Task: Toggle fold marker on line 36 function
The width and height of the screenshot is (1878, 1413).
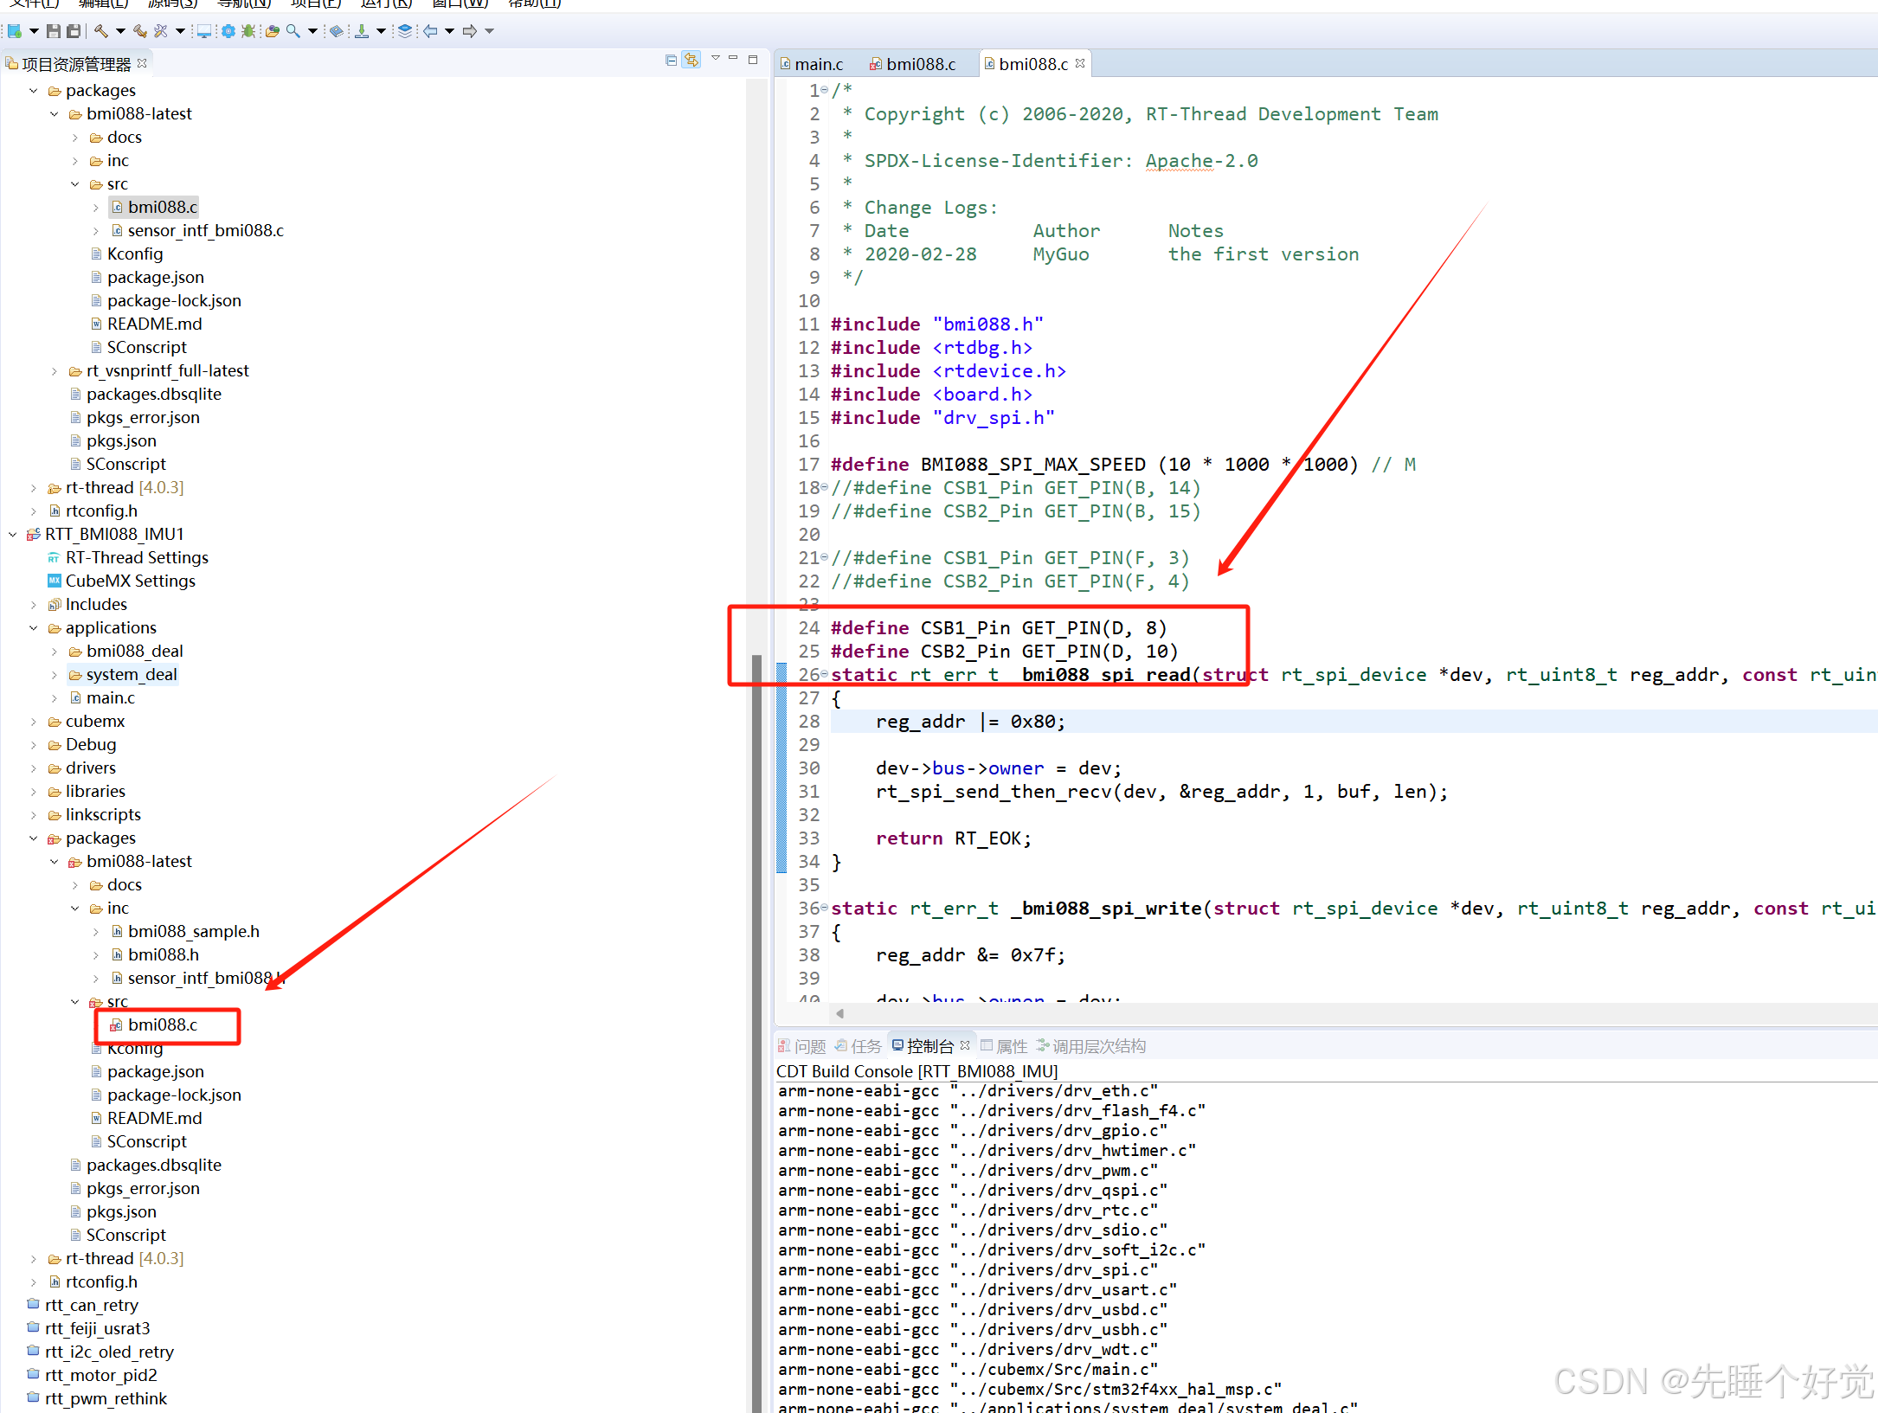Action: coord(825,909)
